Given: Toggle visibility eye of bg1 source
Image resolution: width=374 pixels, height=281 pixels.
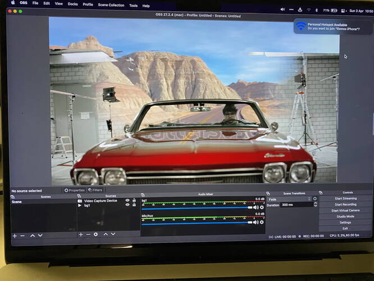Looking at the screenshot, I should click(x=127, y=205).
